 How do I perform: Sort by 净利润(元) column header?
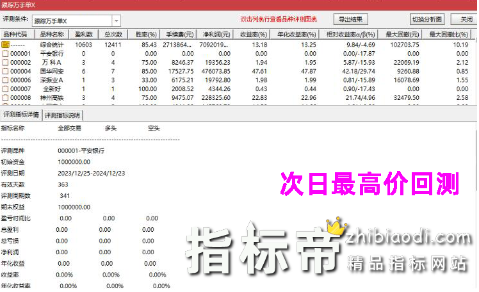point(216,34)
